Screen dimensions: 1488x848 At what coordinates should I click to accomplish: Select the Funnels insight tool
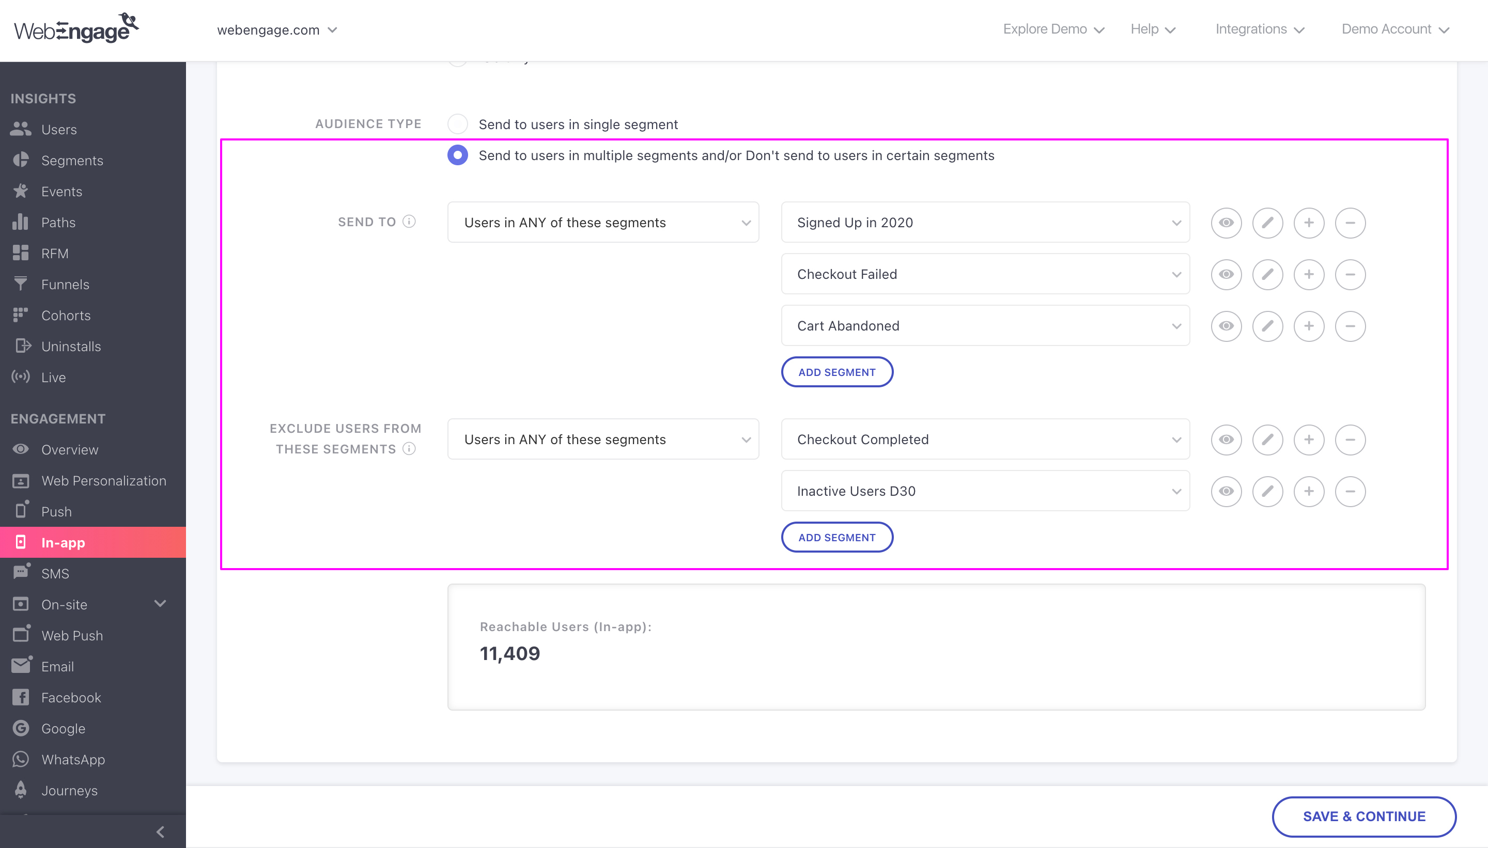tap(64, 284)
